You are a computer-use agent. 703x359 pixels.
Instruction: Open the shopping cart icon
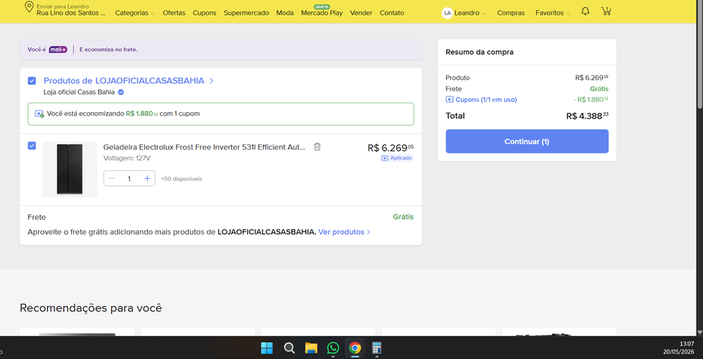pos(606,11)
